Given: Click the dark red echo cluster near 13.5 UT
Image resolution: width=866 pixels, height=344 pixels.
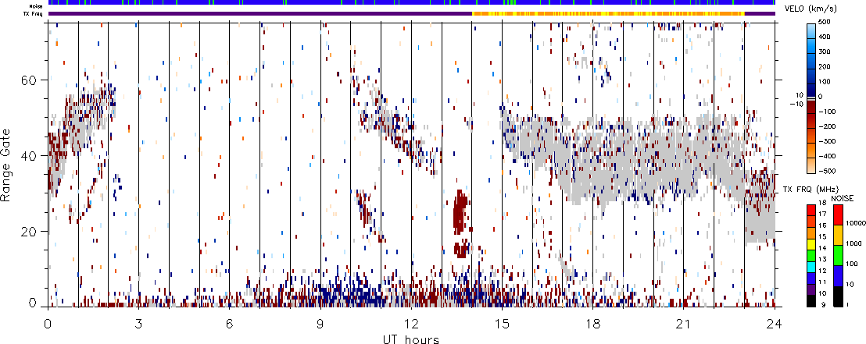Looking at the screenshot, I should 460,212.
